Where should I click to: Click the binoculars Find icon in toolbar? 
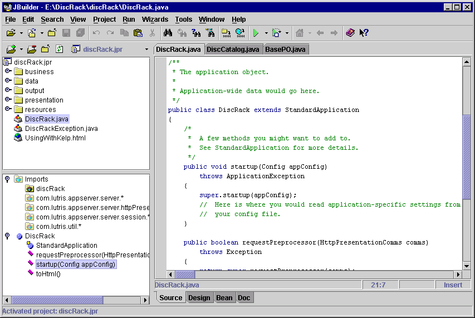[167, 33]
